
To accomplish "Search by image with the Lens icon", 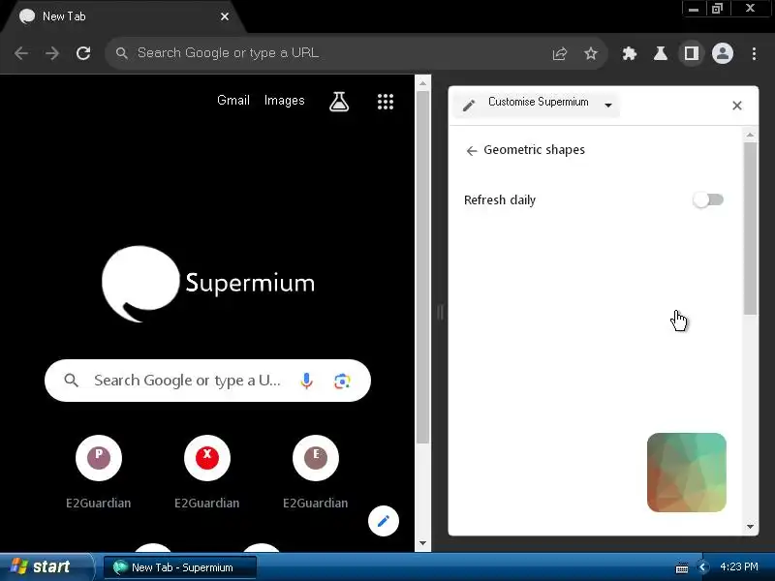I will (342, 381).
